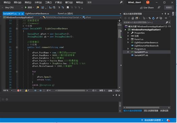Click the green Start debugging play icon
The image size is (177, 123).
point(26,7)
